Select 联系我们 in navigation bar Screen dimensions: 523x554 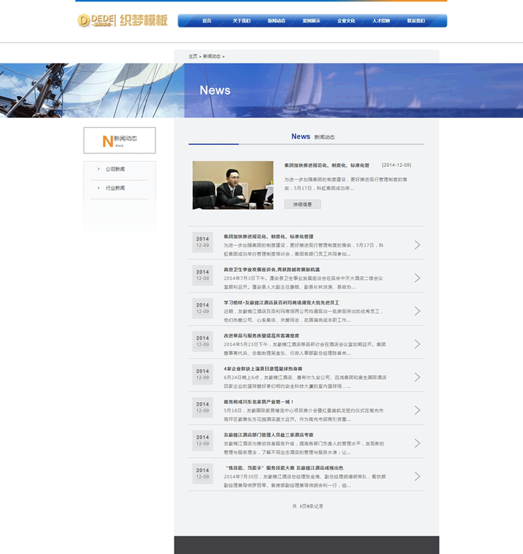pyautogui.click(x=416, y=21)
